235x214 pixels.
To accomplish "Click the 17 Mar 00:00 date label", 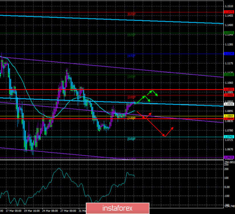I will point(14,211).
